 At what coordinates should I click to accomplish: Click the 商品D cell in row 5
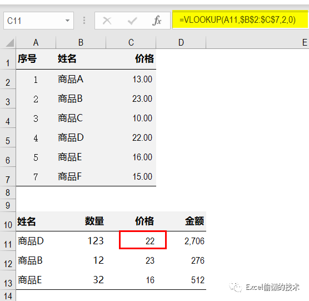tap(81, 137)
